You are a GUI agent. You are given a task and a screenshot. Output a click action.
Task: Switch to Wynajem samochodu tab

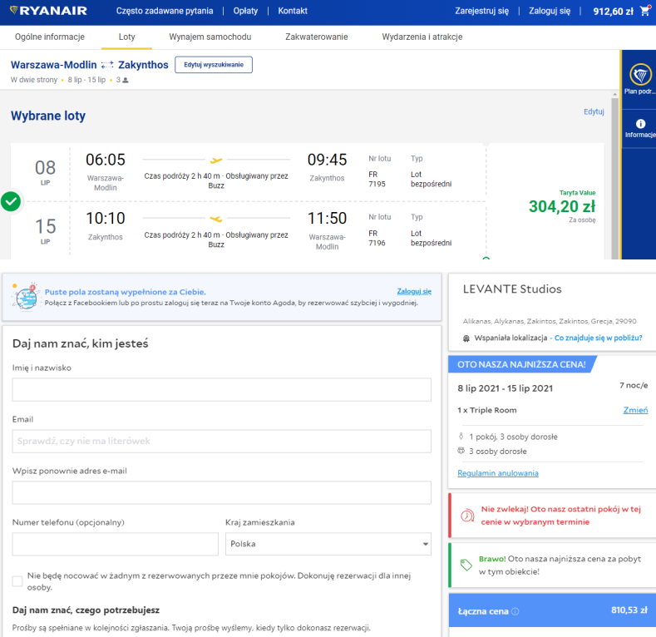point(210,37)
